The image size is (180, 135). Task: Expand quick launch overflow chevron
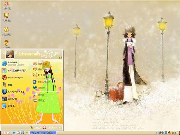pyautogui.click(x=27, y=132)
